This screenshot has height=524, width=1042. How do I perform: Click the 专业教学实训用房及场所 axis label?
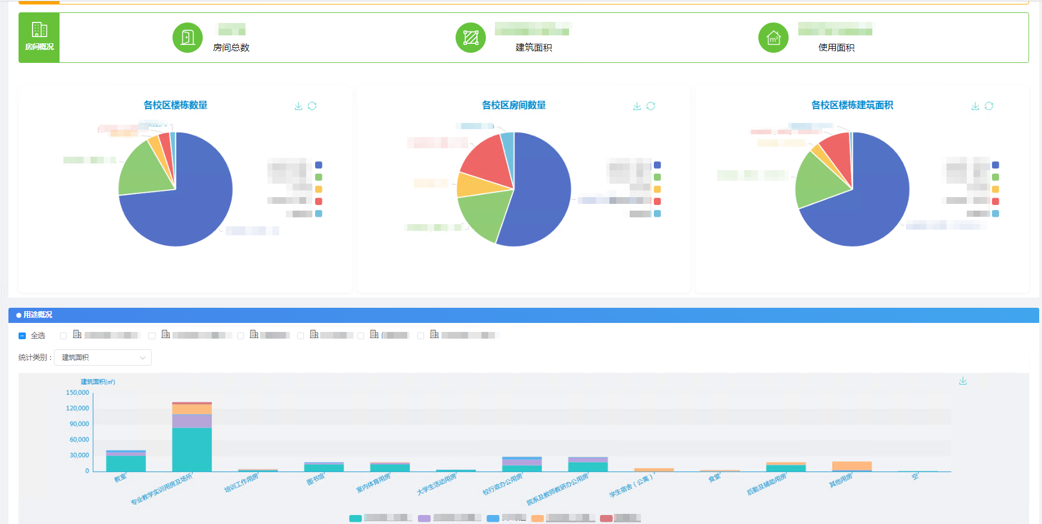[162, 489]
